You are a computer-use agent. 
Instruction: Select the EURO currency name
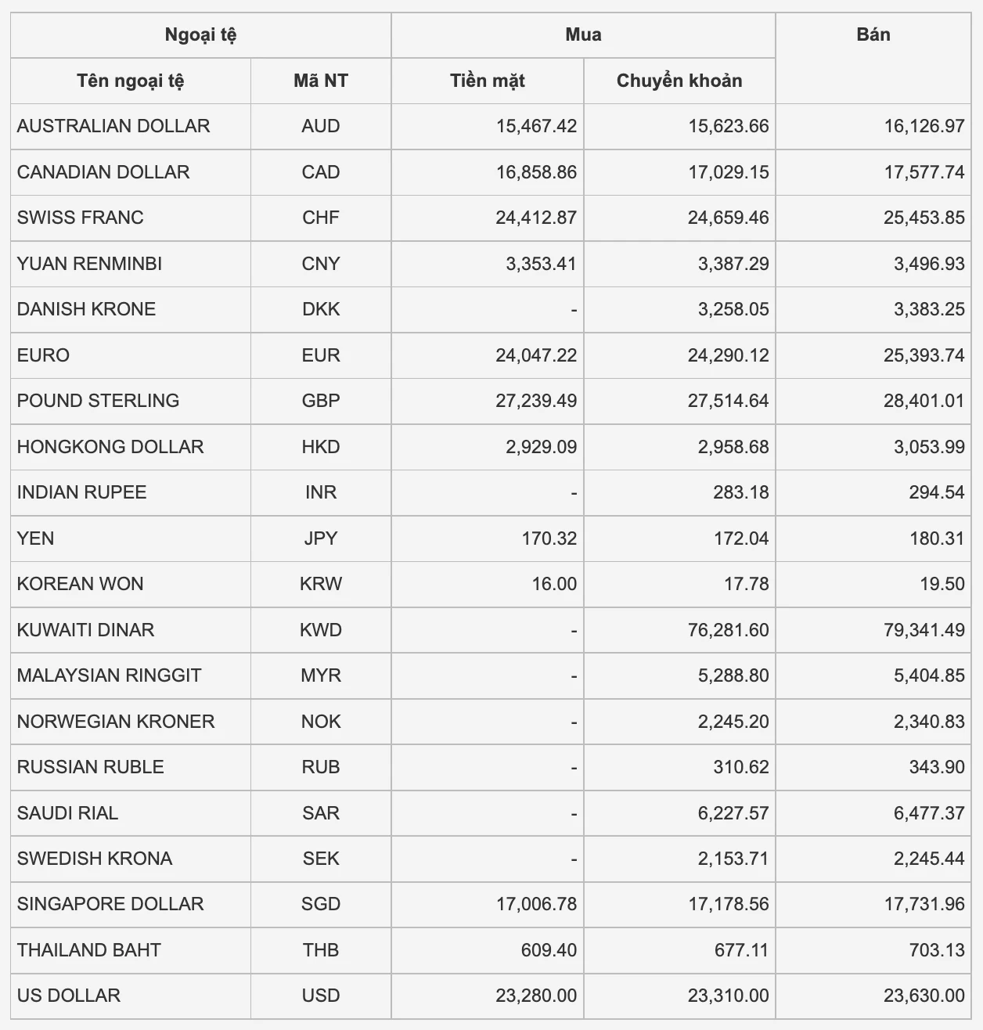(x=44, y=355)
